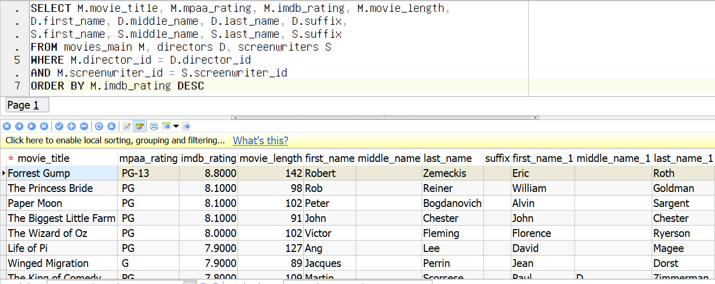This screenshot has height=284, width=715.
Task: Click the last_name_1 column header
Action: click(683, 158)
